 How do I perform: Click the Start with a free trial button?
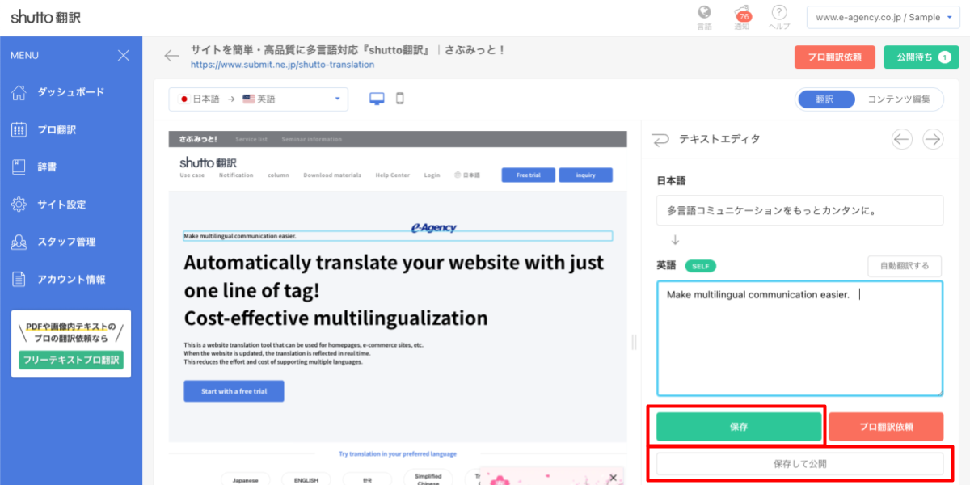234,391
